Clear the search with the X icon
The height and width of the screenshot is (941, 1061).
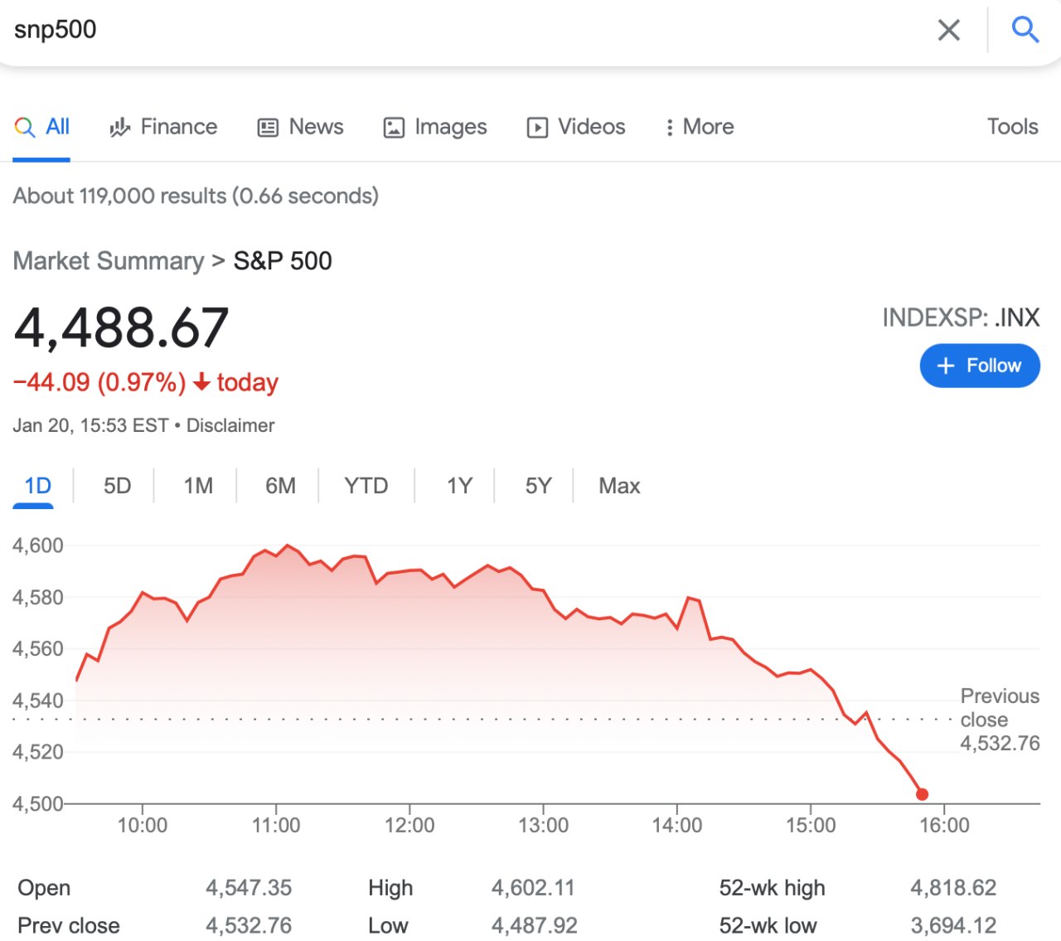point(948,31)
